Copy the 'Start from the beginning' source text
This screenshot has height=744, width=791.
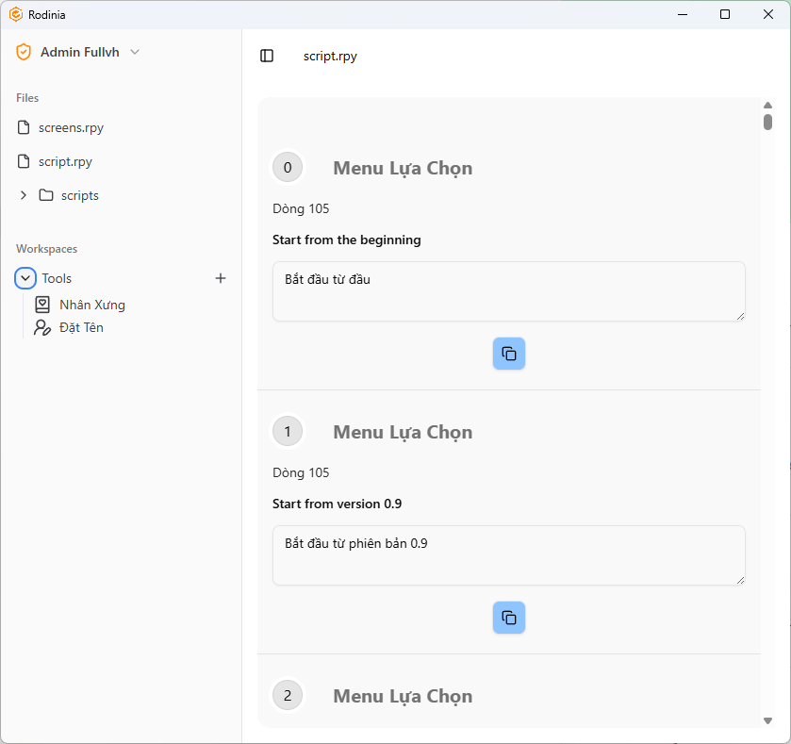[x=508, y=354]
